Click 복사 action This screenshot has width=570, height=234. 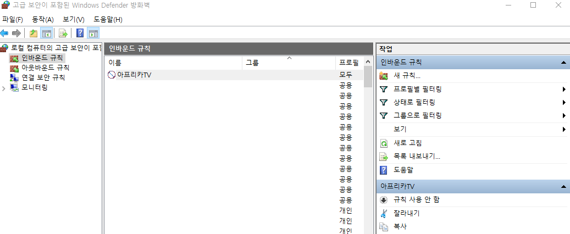(x=400, y=226)
